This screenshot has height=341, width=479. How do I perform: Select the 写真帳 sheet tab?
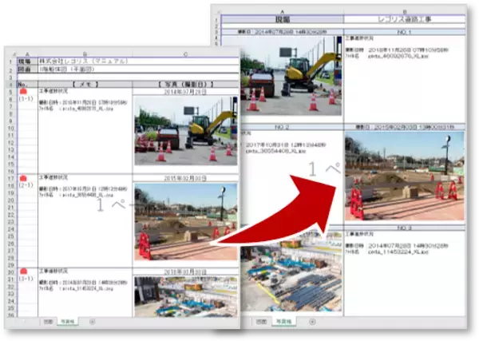point(69,320)
